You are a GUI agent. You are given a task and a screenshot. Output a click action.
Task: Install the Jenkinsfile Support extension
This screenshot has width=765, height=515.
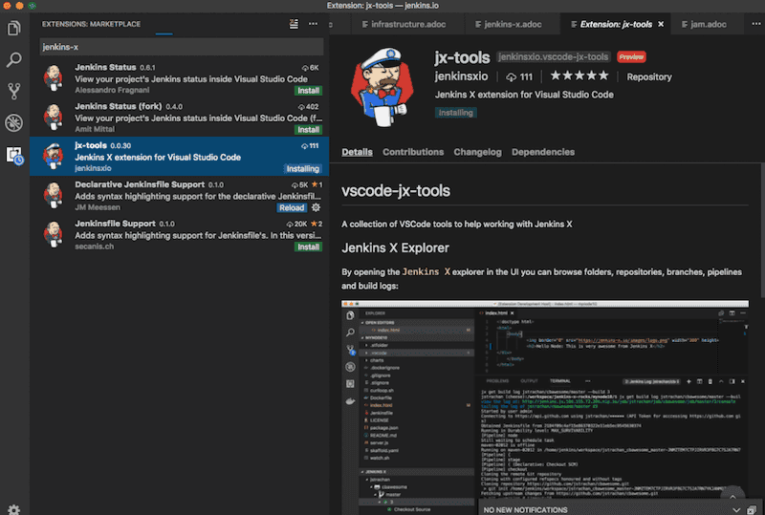click(308, 247)
